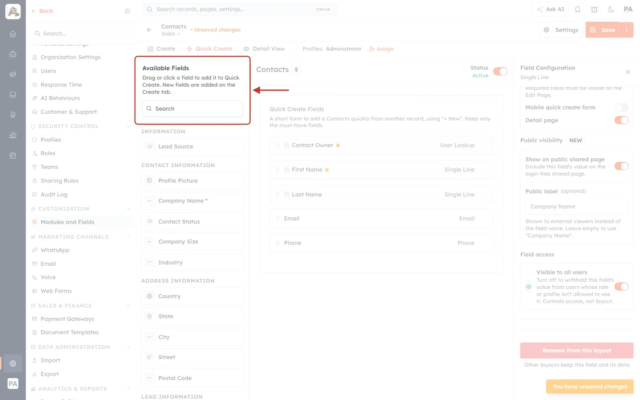Switch to the Create tab
This screenshot has width=640, height=400.
click(x=161, y=49)
